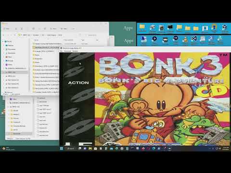
Task: Open File Explorer from the taskbar
Action: coord(90,148)
